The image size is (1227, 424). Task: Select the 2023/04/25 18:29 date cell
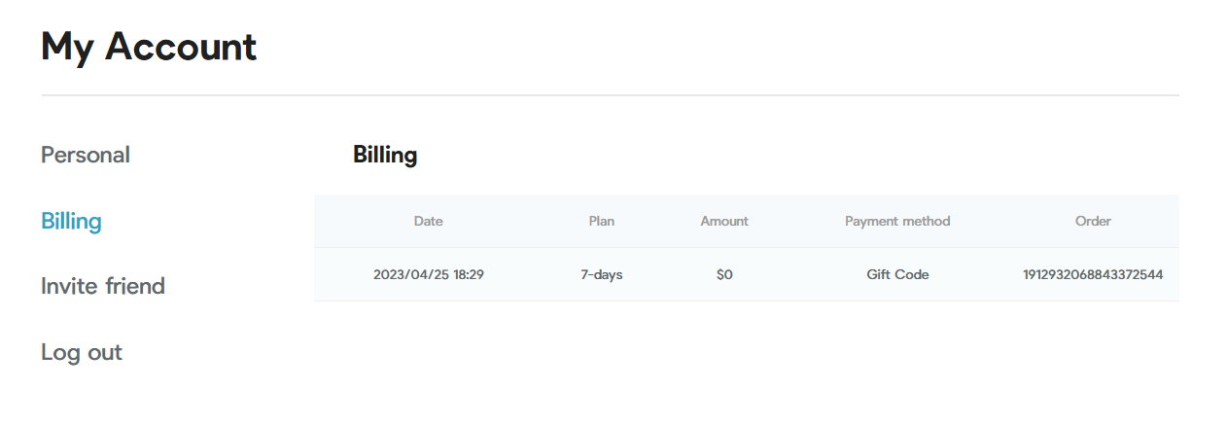coord(429,274)
